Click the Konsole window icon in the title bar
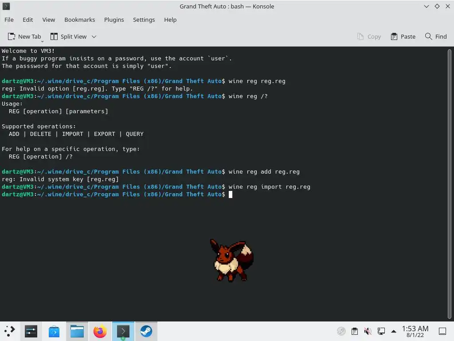Viewport: 454px width, 341px height. [6, 6]
